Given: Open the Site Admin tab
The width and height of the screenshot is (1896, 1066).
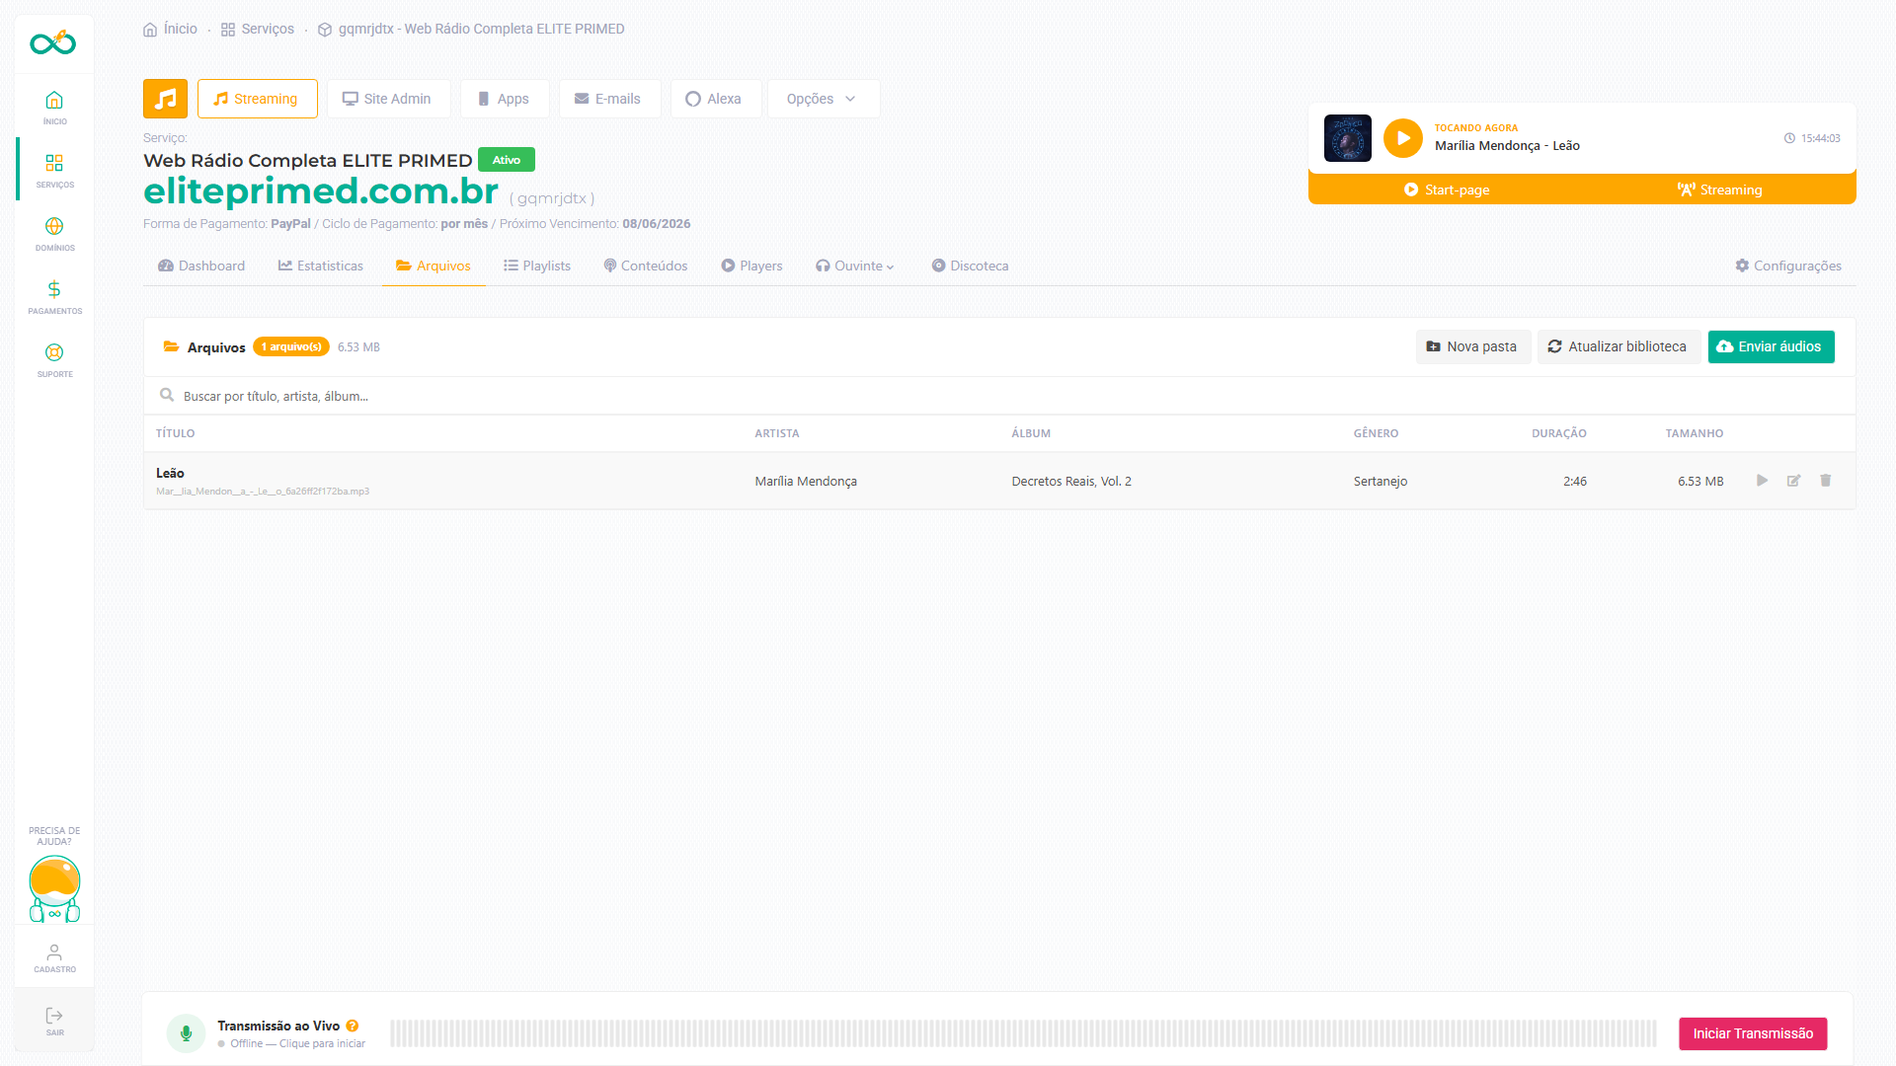Looking at the screenshot, I should tap(388, 99).
